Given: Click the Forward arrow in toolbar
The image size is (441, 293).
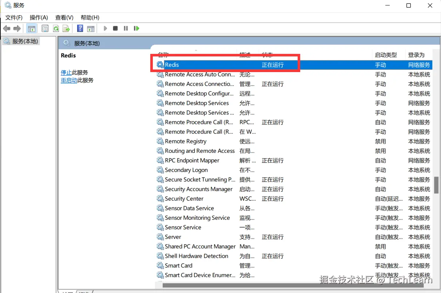Looking at the screenshot, I should click(x=17, y=28).
